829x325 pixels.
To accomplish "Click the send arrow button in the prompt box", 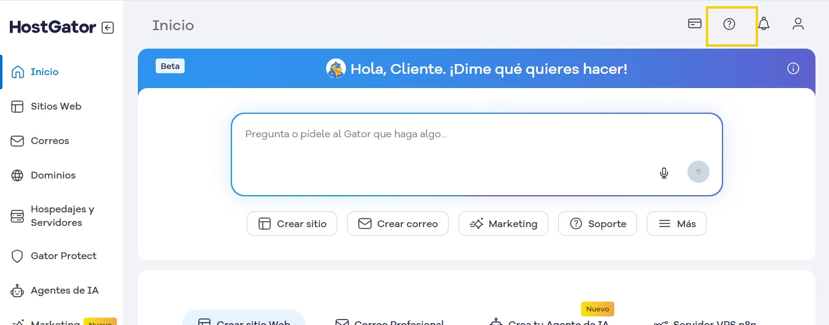I will [699, 172].
